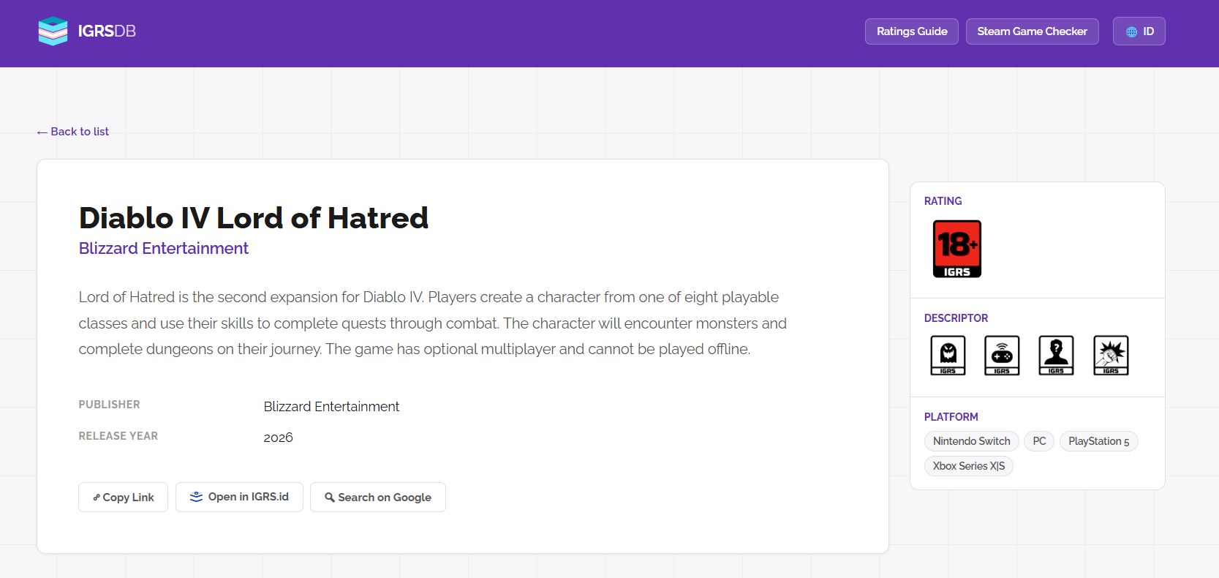Click Blizzard Entertainment link under the game title
Screen dimensions: 1219x578
(x=164, y=249)
